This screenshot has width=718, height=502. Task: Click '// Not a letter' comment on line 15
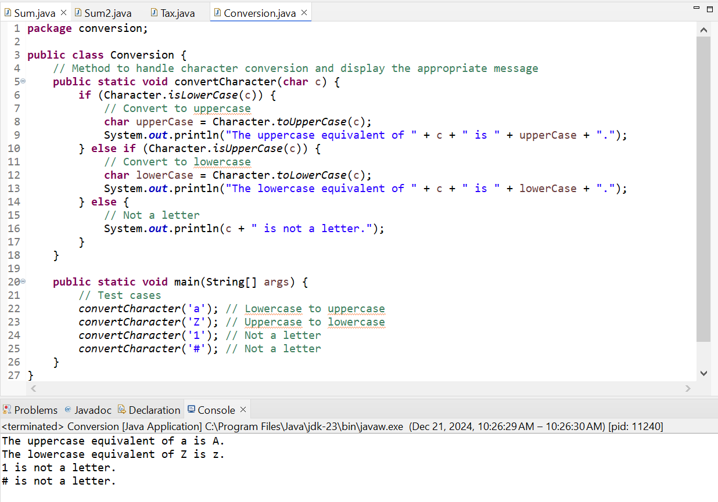152,215
